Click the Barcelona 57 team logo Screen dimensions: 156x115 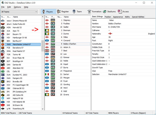pyautogui.click(x=3, y=48)
